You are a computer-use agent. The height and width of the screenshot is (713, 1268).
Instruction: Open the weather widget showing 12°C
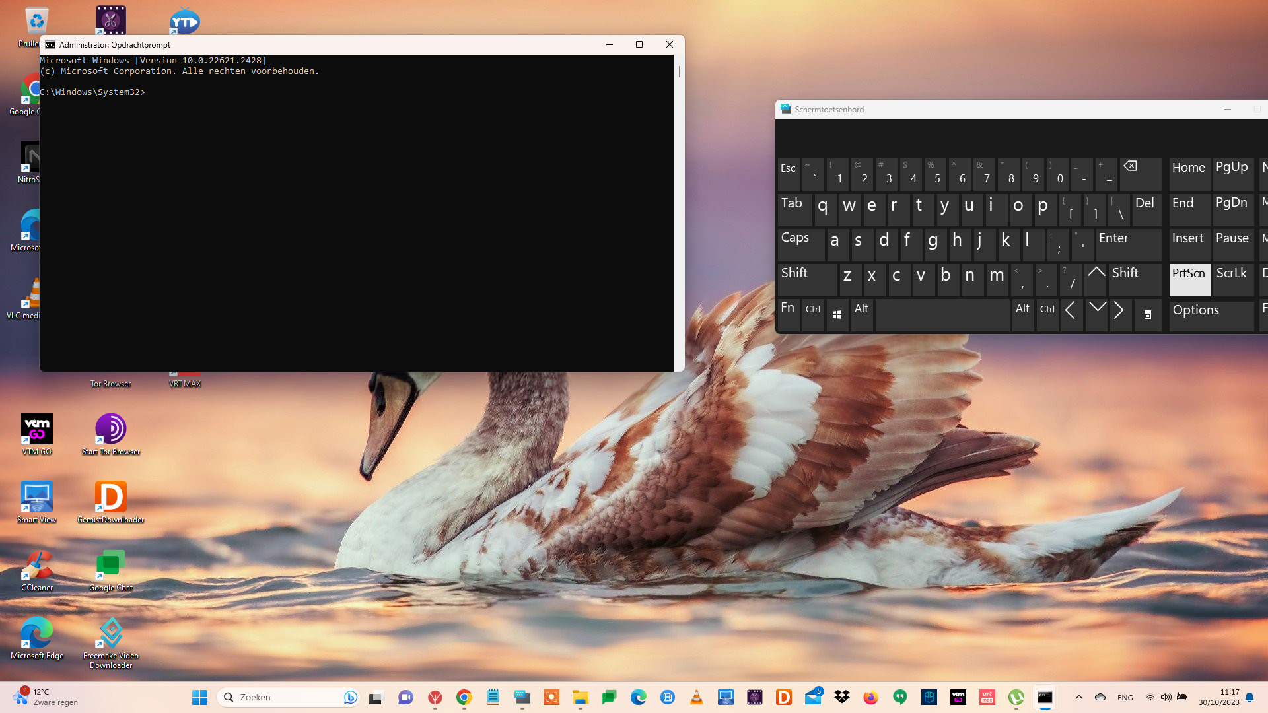45,697
